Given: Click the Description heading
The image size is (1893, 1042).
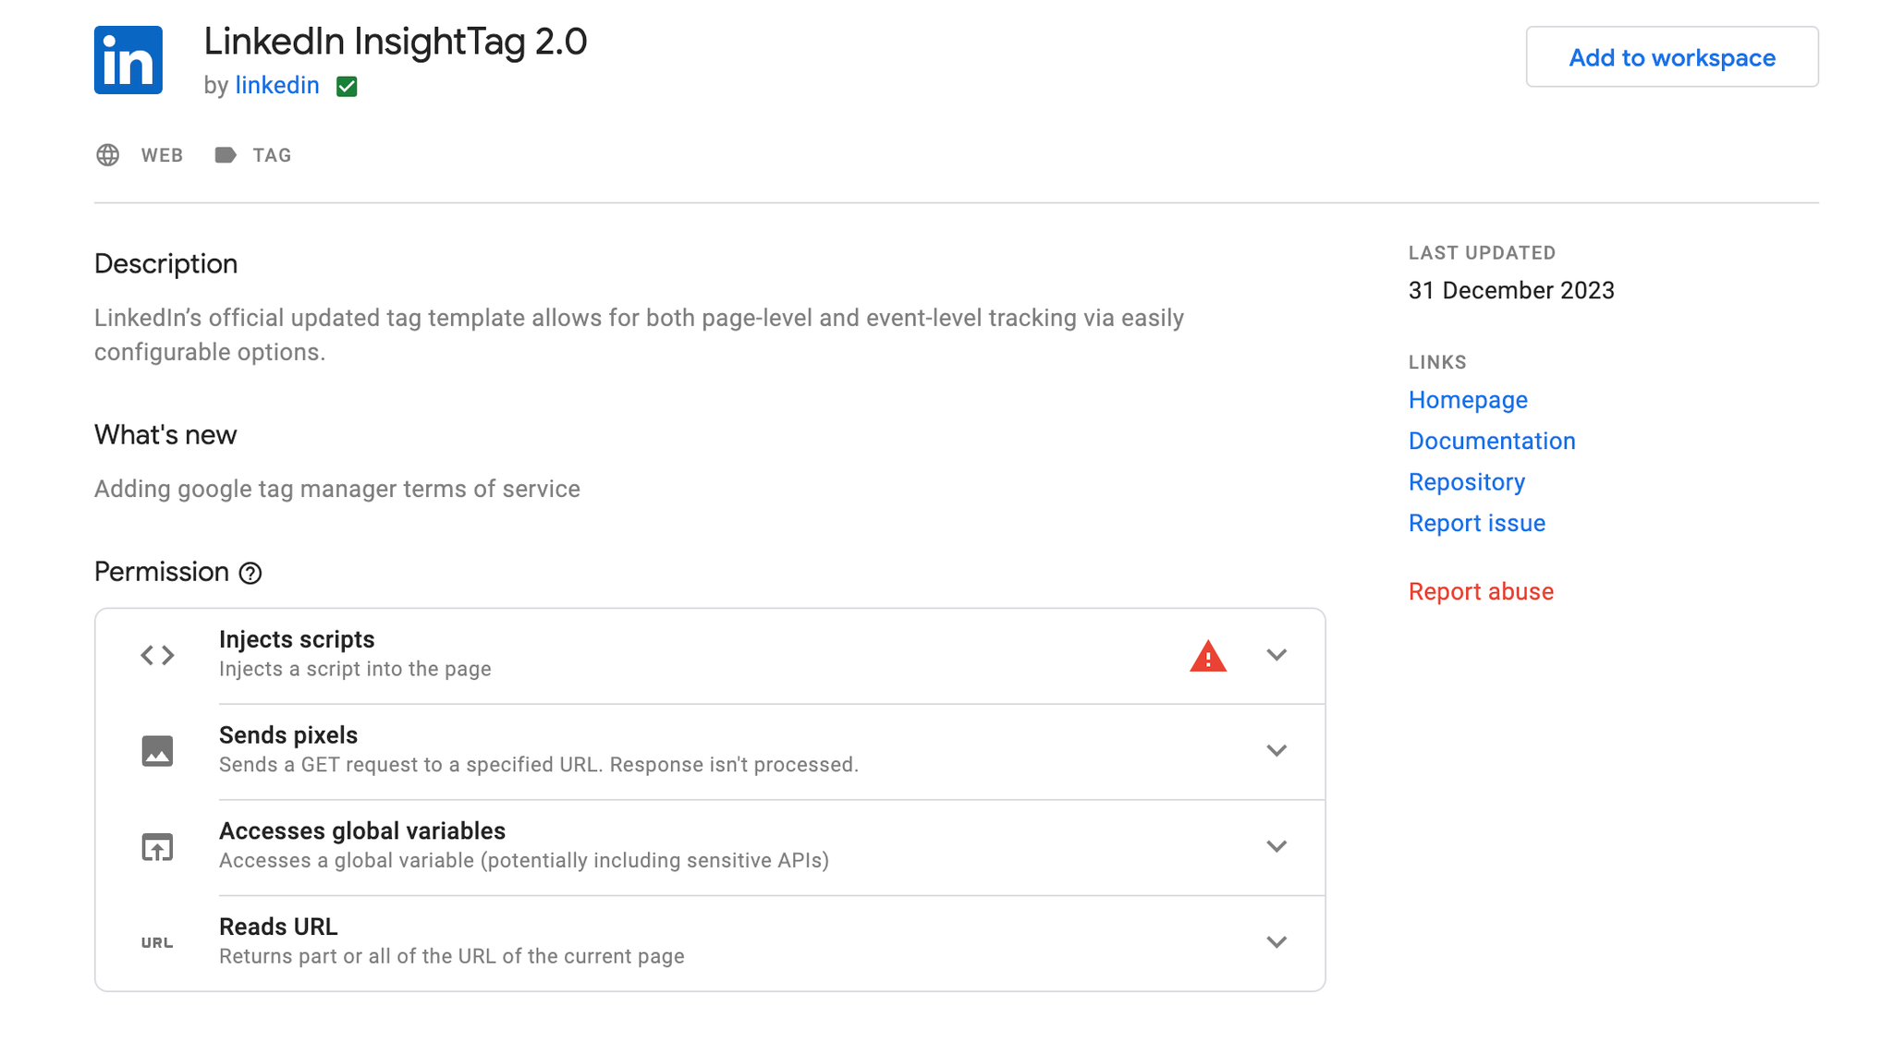Looking at the screenshot, I should [x=166, y=264].
